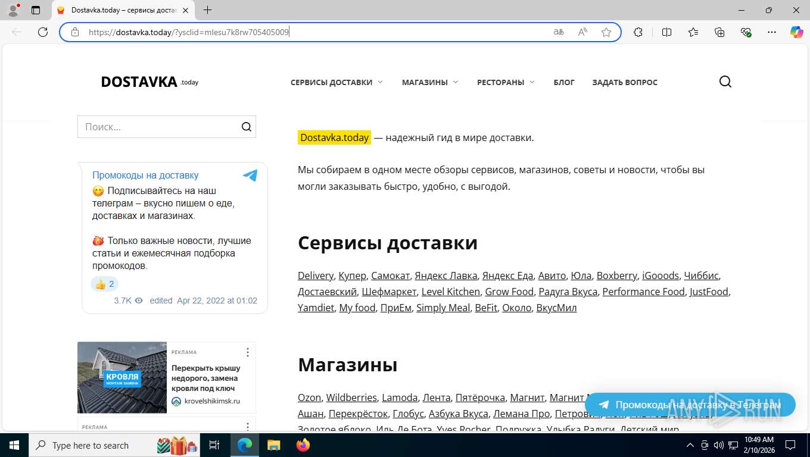Viewport: 810px width, 457px height.
Task: Open krovelshikimsk.ru ad link
Action: point(212,401)
